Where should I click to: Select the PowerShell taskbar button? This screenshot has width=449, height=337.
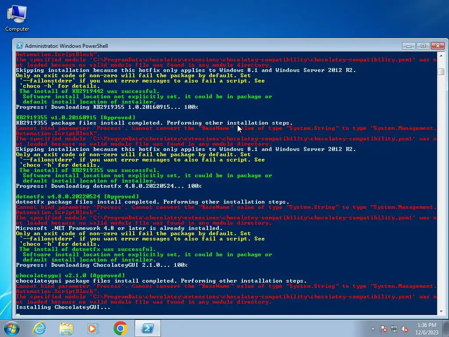click(x=148, y=328)
